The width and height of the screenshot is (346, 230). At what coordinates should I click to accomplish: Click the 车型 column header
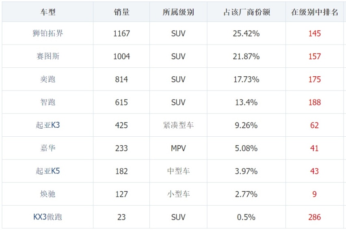pyautogui.click(x=48, y=12)
